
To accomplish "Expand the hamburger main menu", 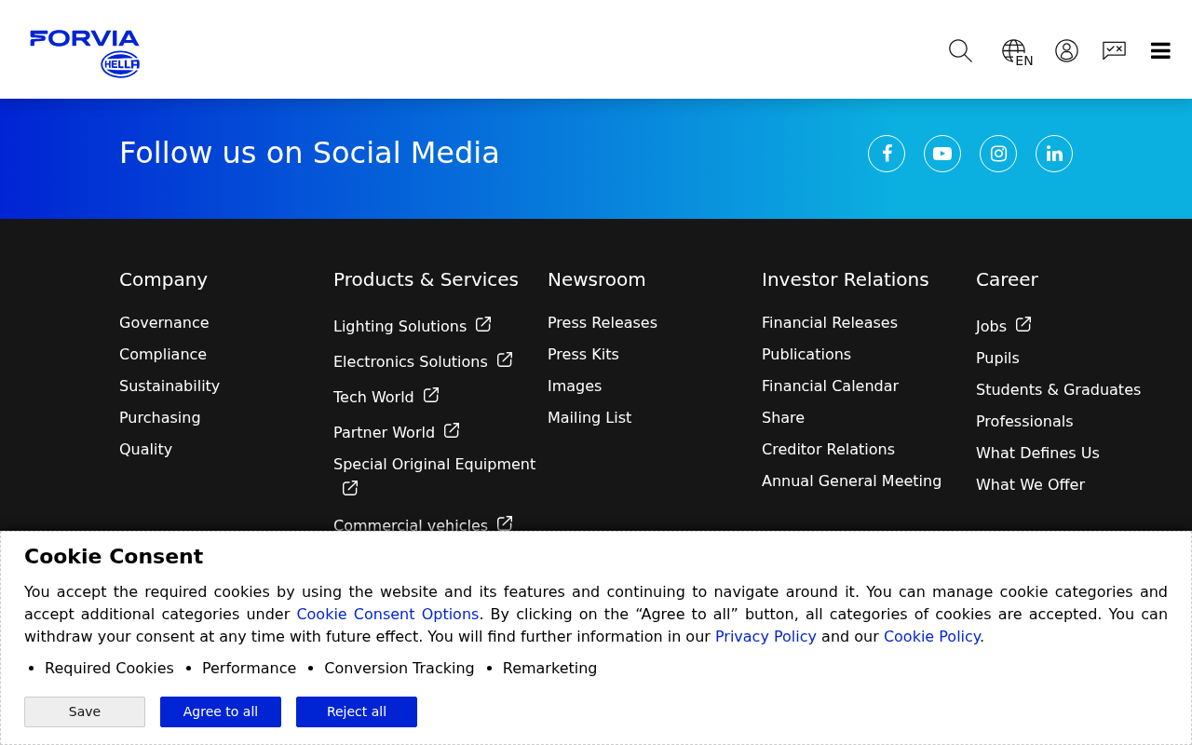I will (x=1160, y=51).
